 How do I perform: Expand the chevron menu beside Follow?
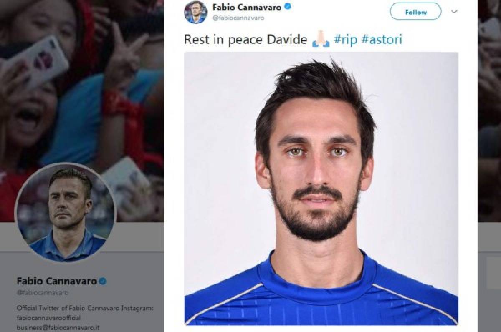pos(454,12)
